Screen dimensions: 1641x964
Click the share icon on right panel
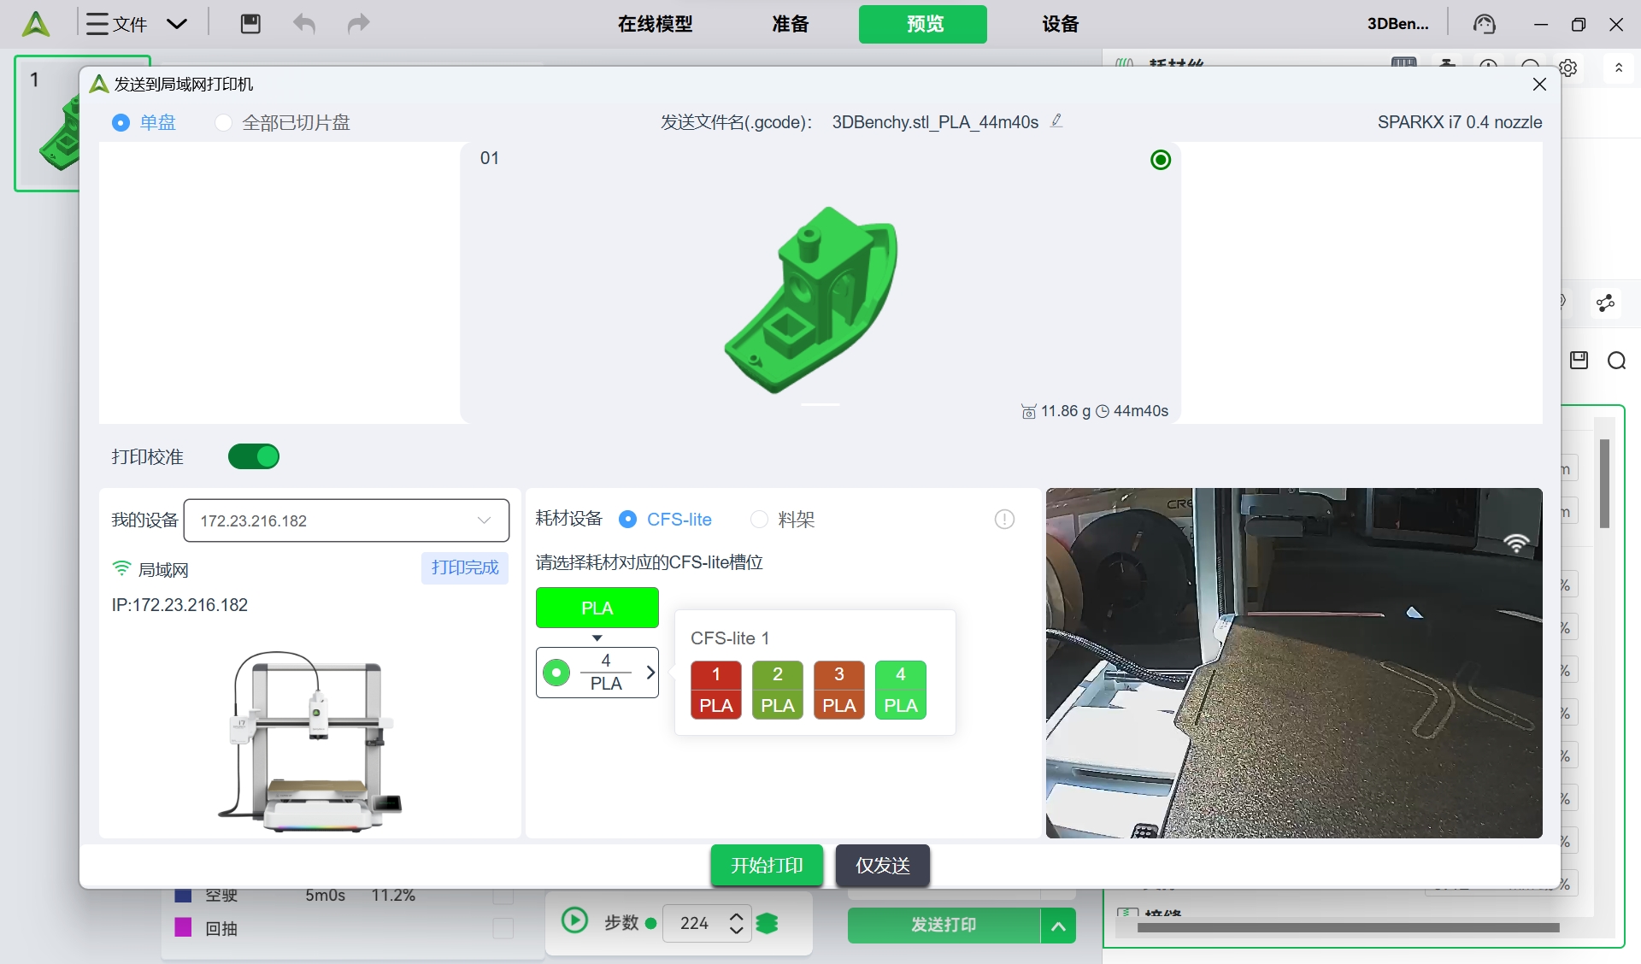click(1605, 303)
